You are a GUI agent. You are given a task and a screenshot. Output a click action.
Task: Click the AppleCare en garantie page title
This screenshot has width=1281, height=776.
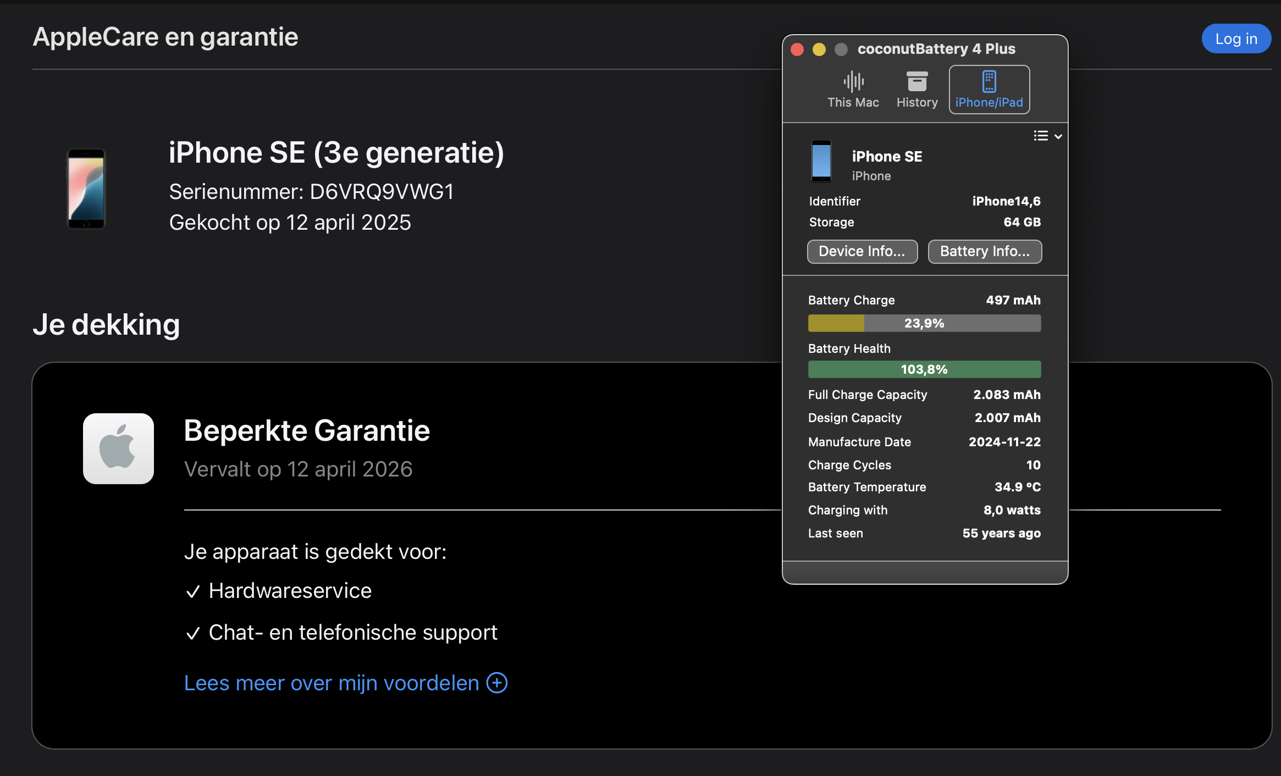point(165,37)
